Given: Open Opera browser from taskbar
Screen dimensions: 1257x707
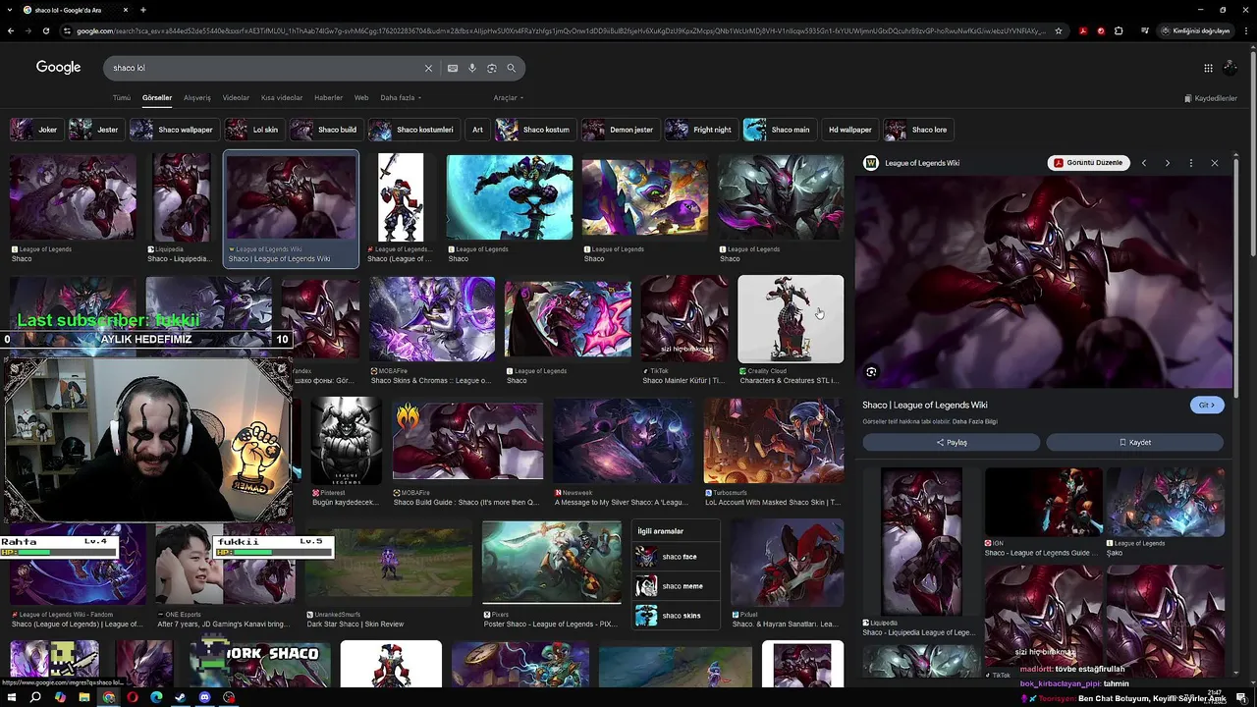Looking at the screenshot, I should tap(133, 697).
